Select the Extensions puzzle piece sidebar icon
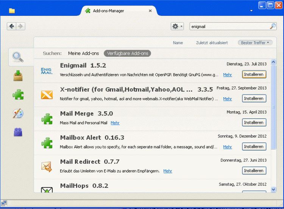 [x=18, y=95]
